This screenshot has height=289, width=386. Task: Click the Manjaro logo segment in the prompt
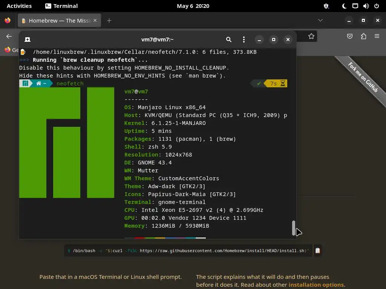(25, 84)
